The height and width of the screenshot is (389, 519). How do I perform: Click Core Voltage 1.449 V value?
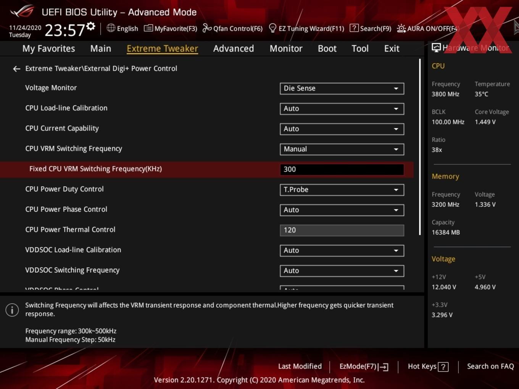[x=485, y=122]
